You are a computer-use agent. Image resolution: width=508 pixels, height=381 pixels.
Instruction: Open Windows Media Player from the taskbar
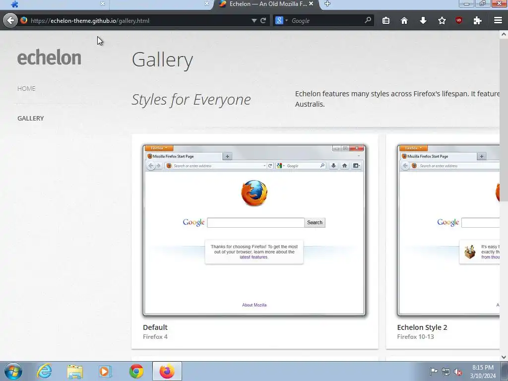pyautogui.click(x=105, y=371)
